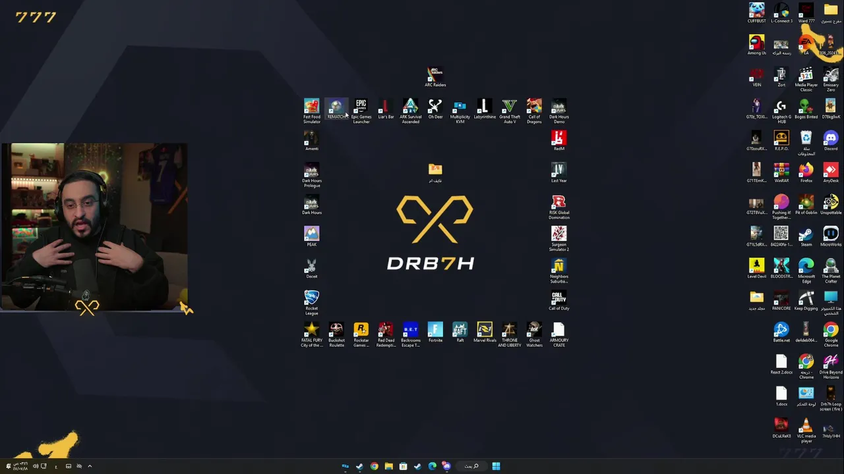Select the Fortnite desktop shortcut

click(x=435, y=333)
